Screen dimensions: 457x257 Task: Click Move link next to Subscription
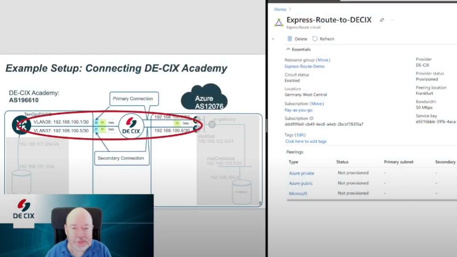click(x=316, y=104)
